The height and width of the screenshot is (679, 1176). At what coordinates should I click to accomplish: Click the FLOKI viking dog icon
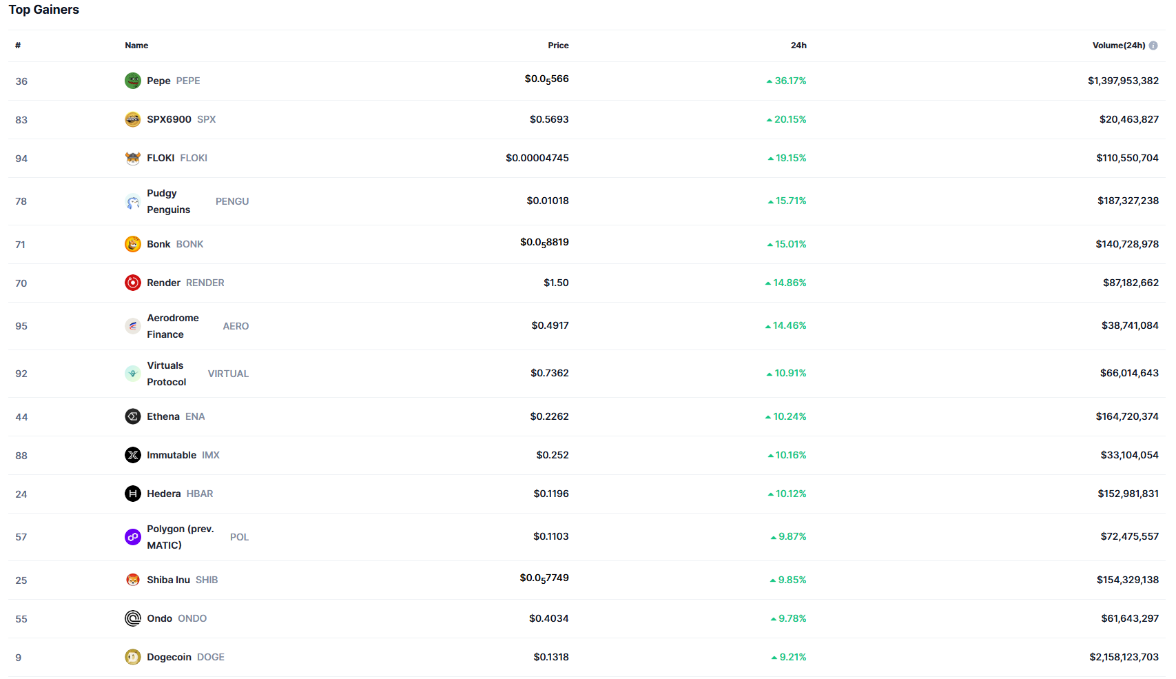click(132, 158)
